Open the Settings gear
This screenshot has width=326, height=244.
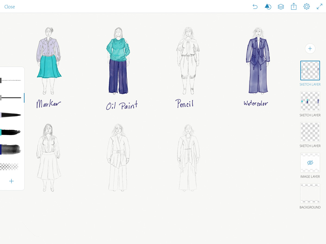[x=306, y=7]
